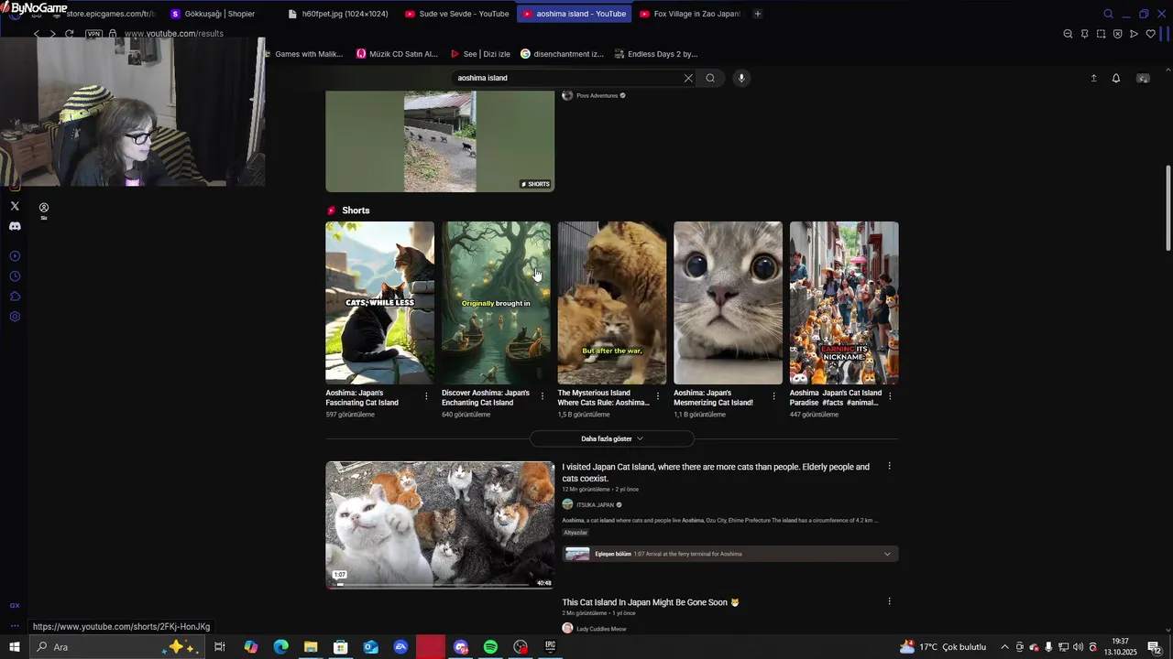Open File Explorer from the taskbar
The image size is (1173, 659).
tap(311, 647)
